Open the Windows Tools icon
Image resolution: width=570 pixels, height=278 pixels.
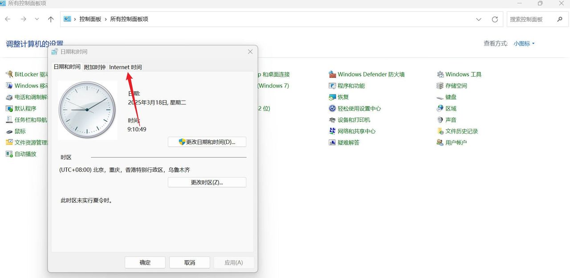click(x=440, y=74)
